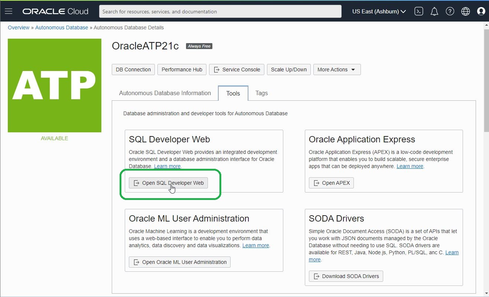Viewport: 489px width, 297px height.
Task: Open the help icon
Action: (450, 11)
